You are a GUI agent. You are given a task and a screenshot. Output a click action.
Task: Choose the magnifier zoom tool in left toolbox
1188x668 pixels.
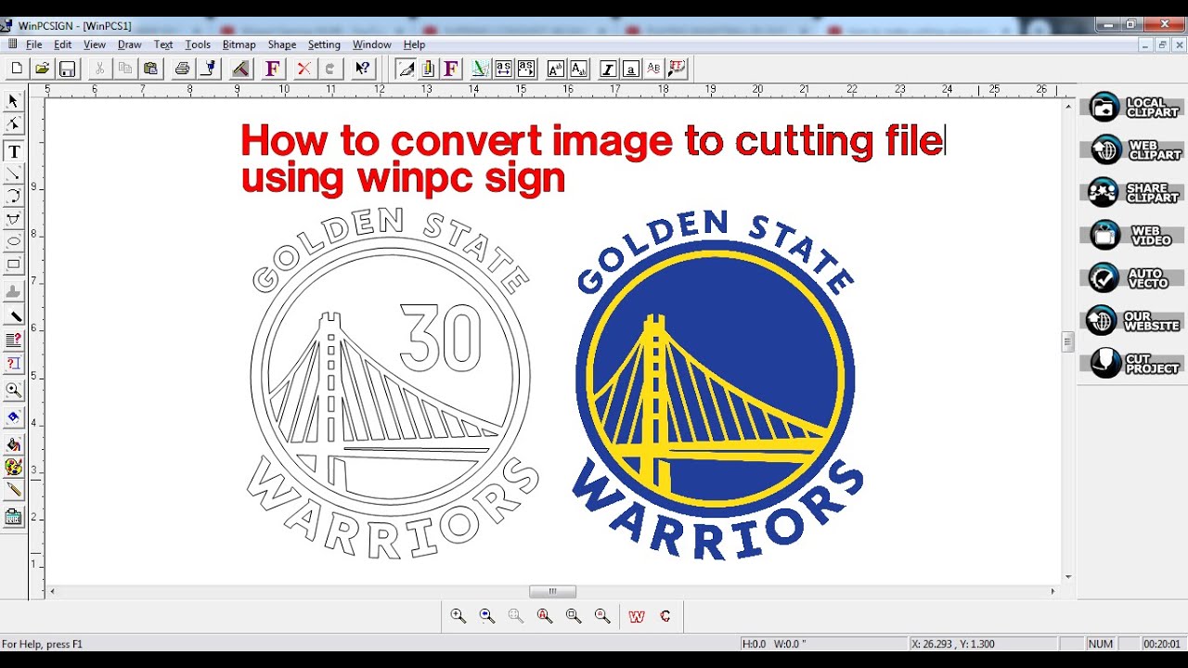pos(14,390)
